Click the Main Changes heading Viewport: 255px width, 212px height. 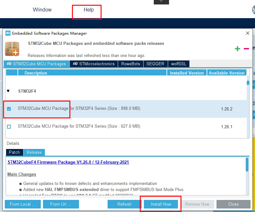pyautogui.click(x=22, y=174)
